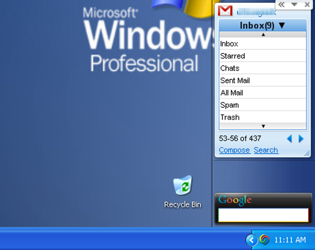Close the Gmail gadget
Viewport: 315px width, 250px height.
pyautogui.click(x=307, y=4)
